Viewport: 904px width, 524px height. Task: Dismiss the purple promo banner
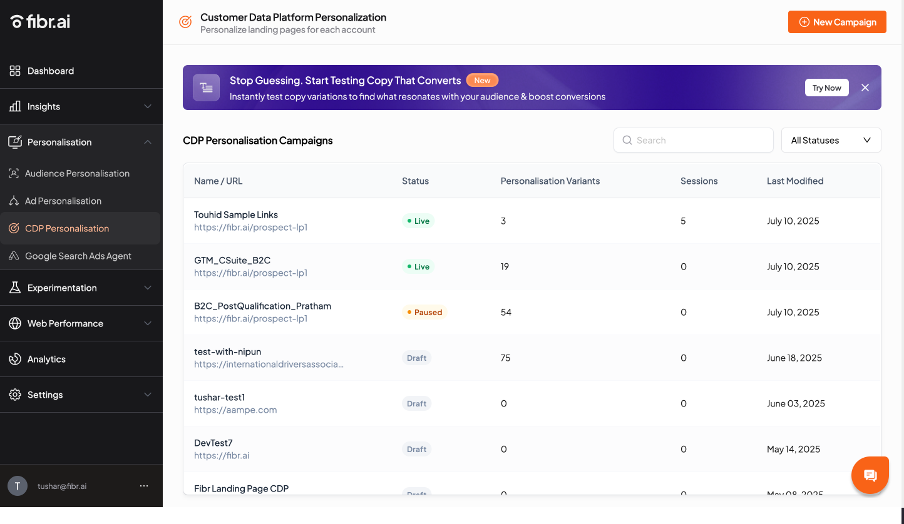pos(865,88)
